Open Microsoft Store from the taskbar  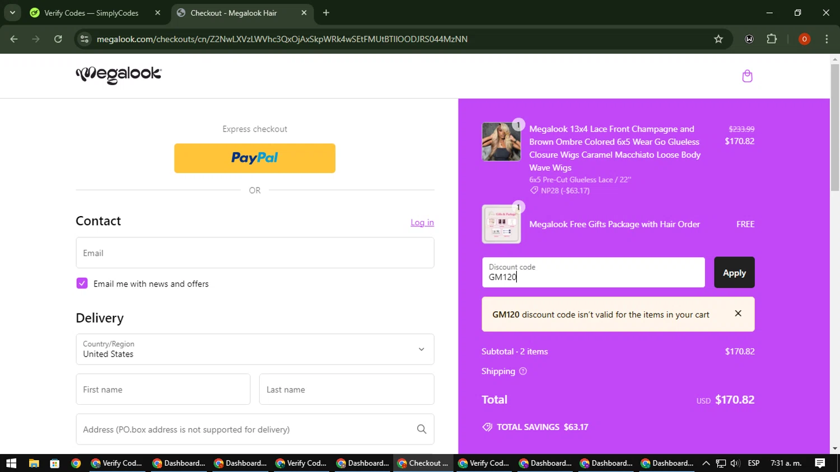tap(55, 463)
